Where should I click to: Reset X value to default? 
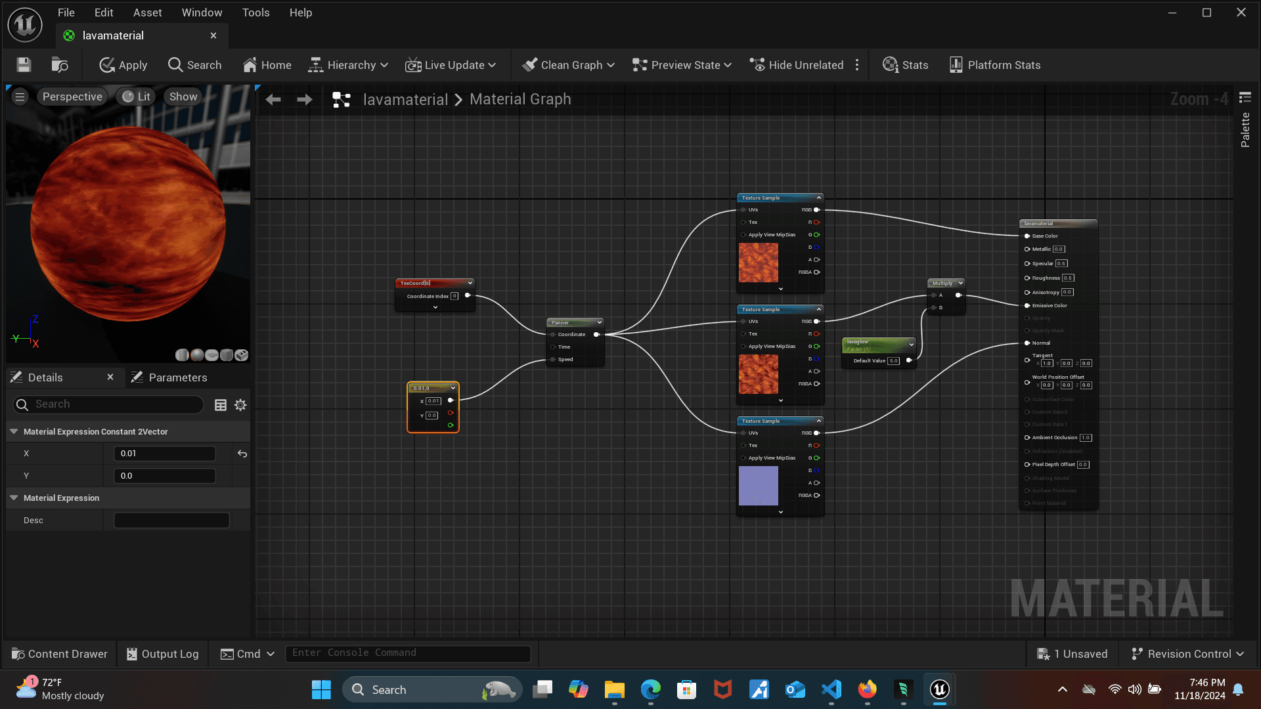(242, 454)
